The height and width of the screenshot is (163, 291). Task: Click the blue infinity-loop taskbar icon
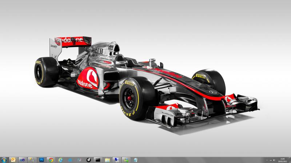point(23,160)
